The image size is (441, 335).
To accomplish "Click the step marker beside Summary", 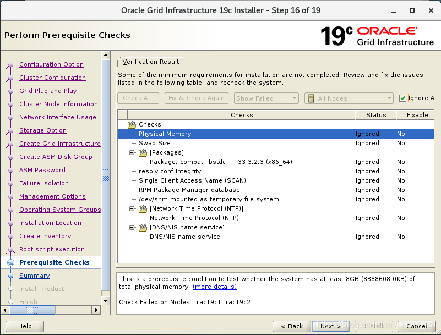I will 11,276.
